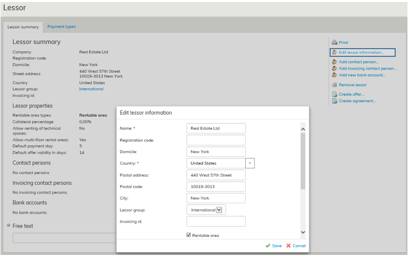Select the Lessor summary tab
The image size is (409, 257).
pyautogui.click(x=23, y=27)
